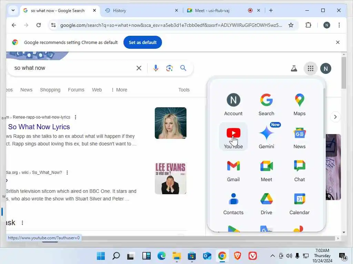Open File Explorer from the taskbar
Screen dimensions: 353x264
tap(177, 256)
